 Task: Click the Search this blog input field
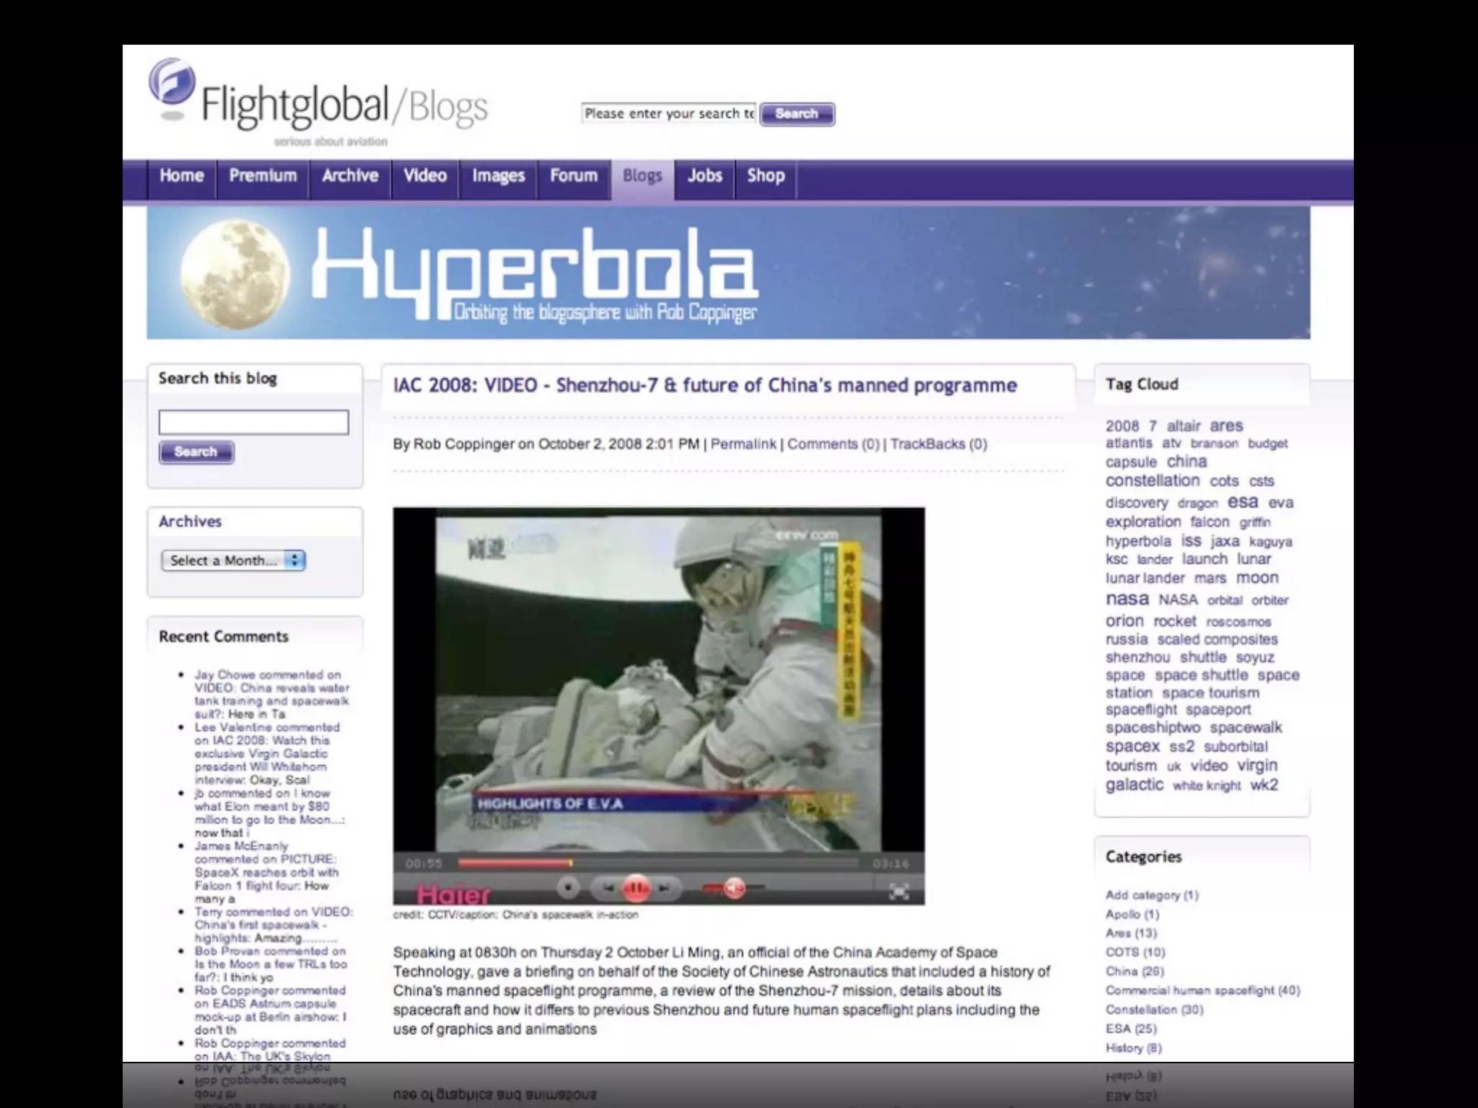click(x=253, y=422)
